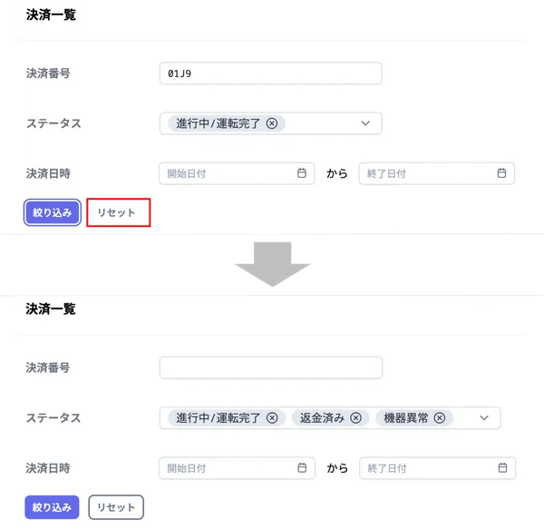544x529 pixels.
Task: Open calendar icon in upper 終了日付 field
Action: click(501, 173)
